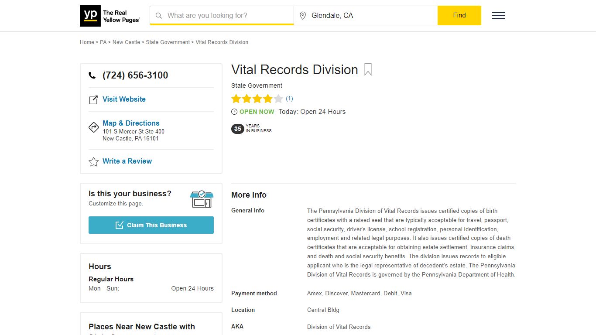Screen dimensions: 596x335
Task: Open the YP Real Yellow Pages logo
Action: point(110,16)
